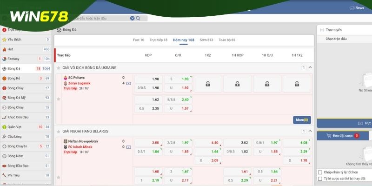The width and height of the screenshot is (372, 186).
Task: Open the Bóng Rổ basketball category
Action: [x=14, y=78]
